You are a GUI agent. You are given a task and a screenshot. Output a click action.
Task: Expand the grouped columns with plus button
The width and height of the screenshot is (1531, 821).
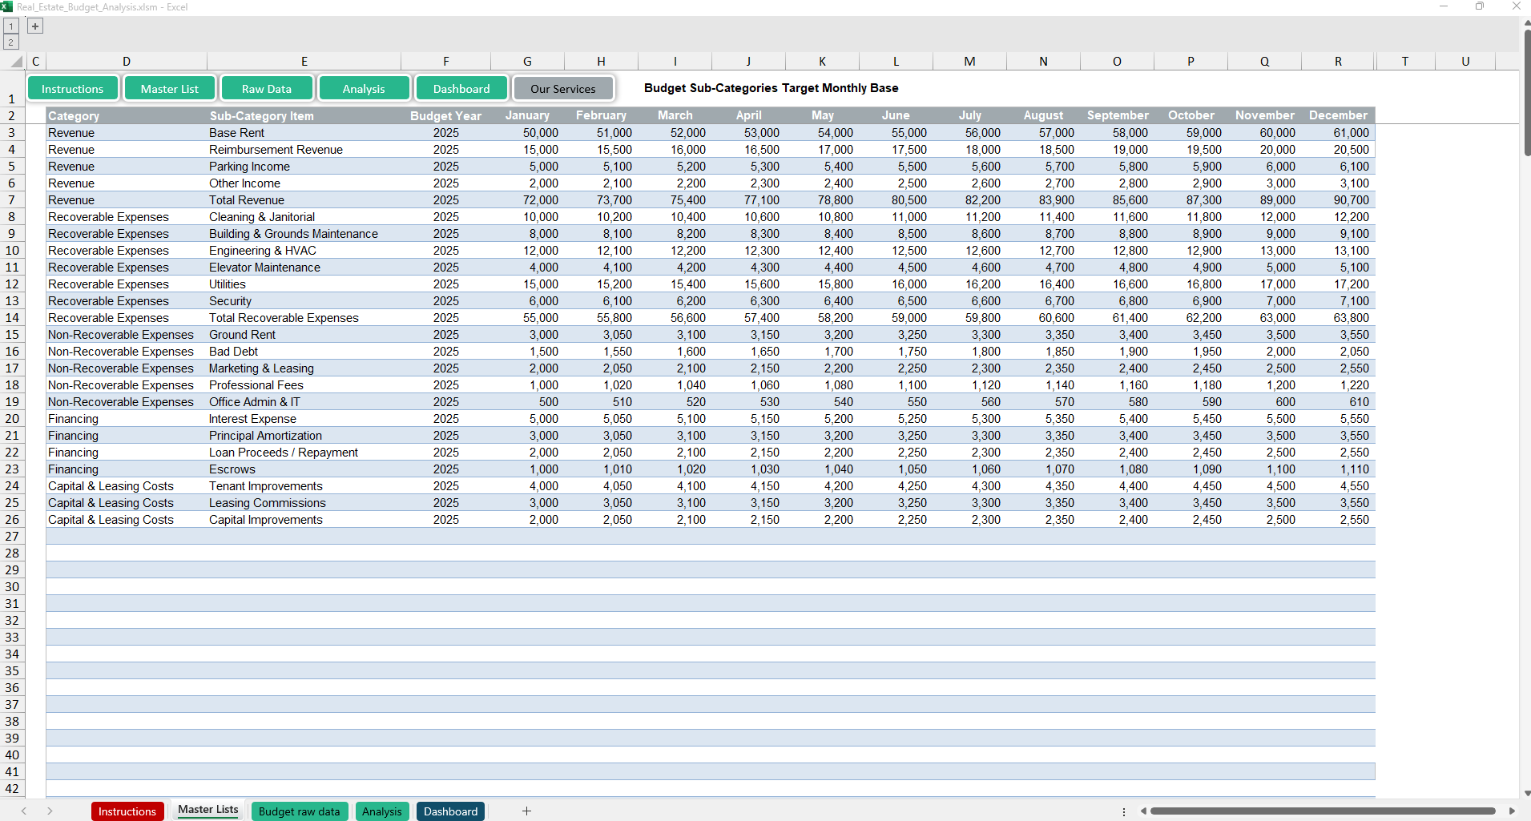[35, 26]
